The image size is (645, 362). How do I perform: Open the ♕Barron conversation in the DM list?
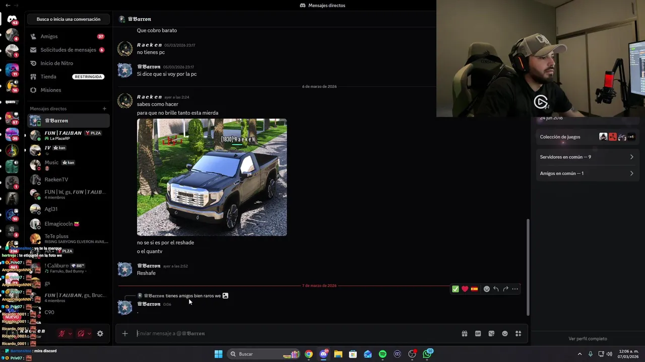click(x=69, y=121)
